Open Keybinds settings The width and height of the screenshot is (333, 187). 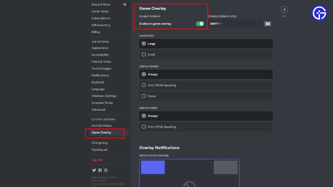click(98, 82)
